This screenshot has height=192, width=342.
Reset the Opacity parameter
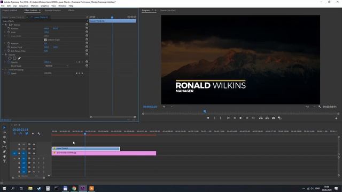point(87,62)
